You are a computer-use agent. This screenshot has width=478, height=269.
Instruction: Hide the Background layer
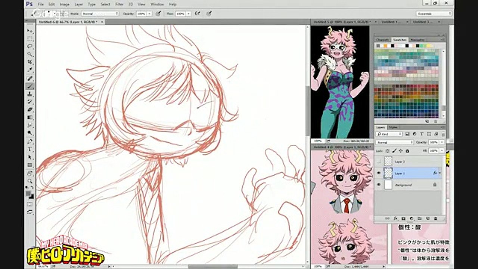click(x=379, y=185)
